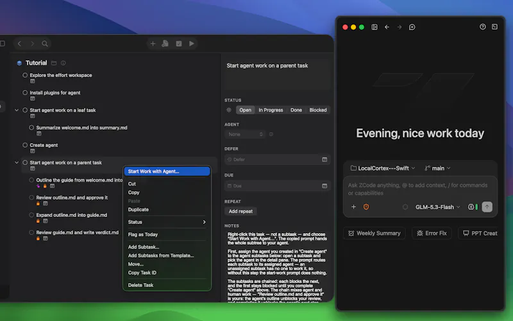Choose Start Work with Agent... menu item
513x321 pixels.
(x=167, y=171)
